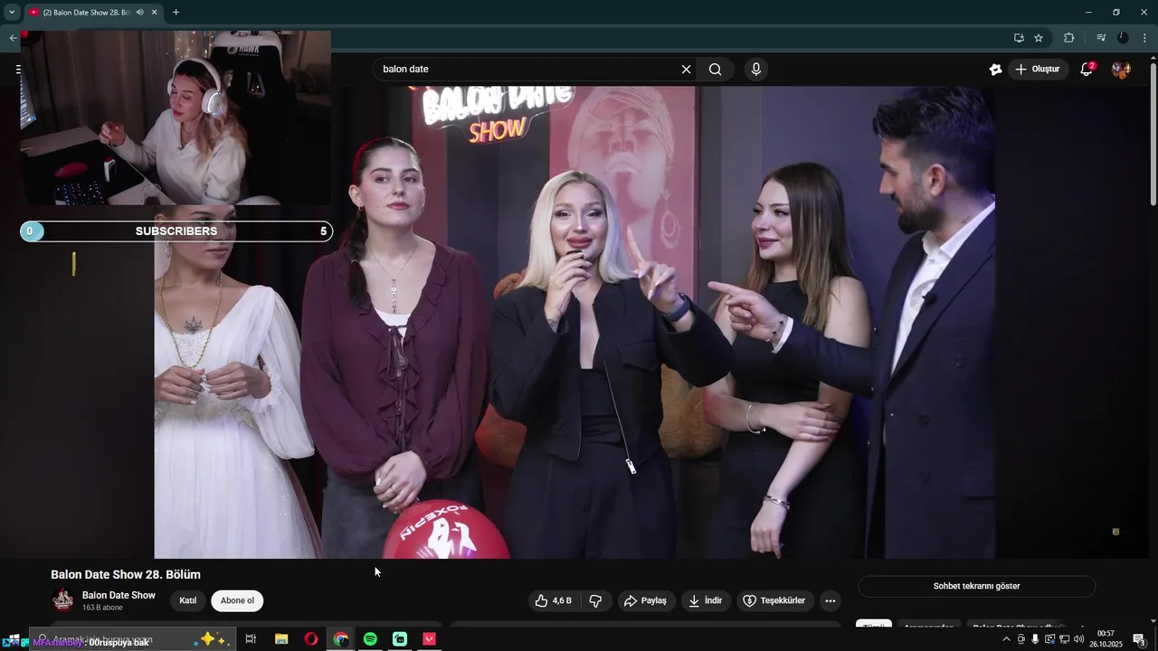Image resolution: width=1158 pixels, height=651 pixels.
Task: Launch Opera from the taskbar
Action: point(311,639)
